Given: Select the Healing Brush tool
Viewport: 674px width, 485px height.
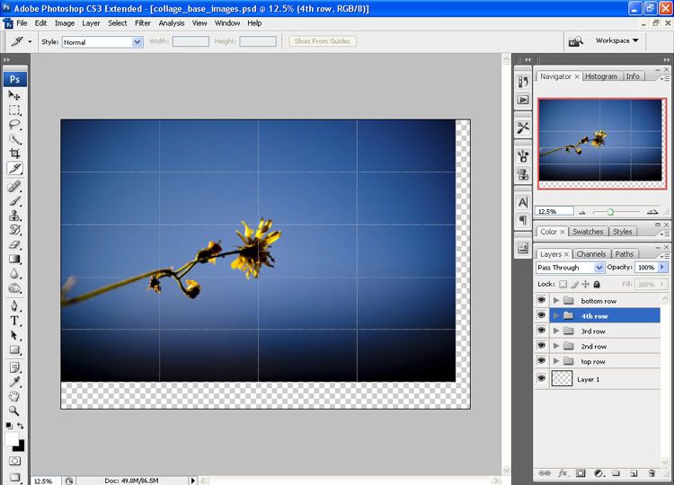Looking at the screenshot, I should pyautogui.click(x=14, y=187).
